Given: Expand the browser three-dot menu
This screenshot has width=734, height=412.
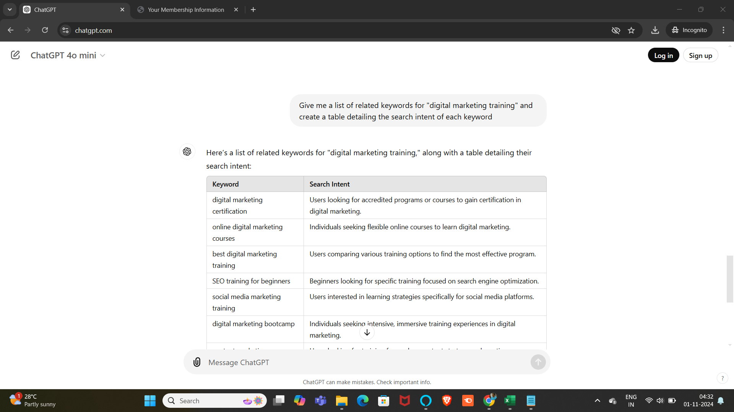Looking at the screenshot, I should 724,30.
